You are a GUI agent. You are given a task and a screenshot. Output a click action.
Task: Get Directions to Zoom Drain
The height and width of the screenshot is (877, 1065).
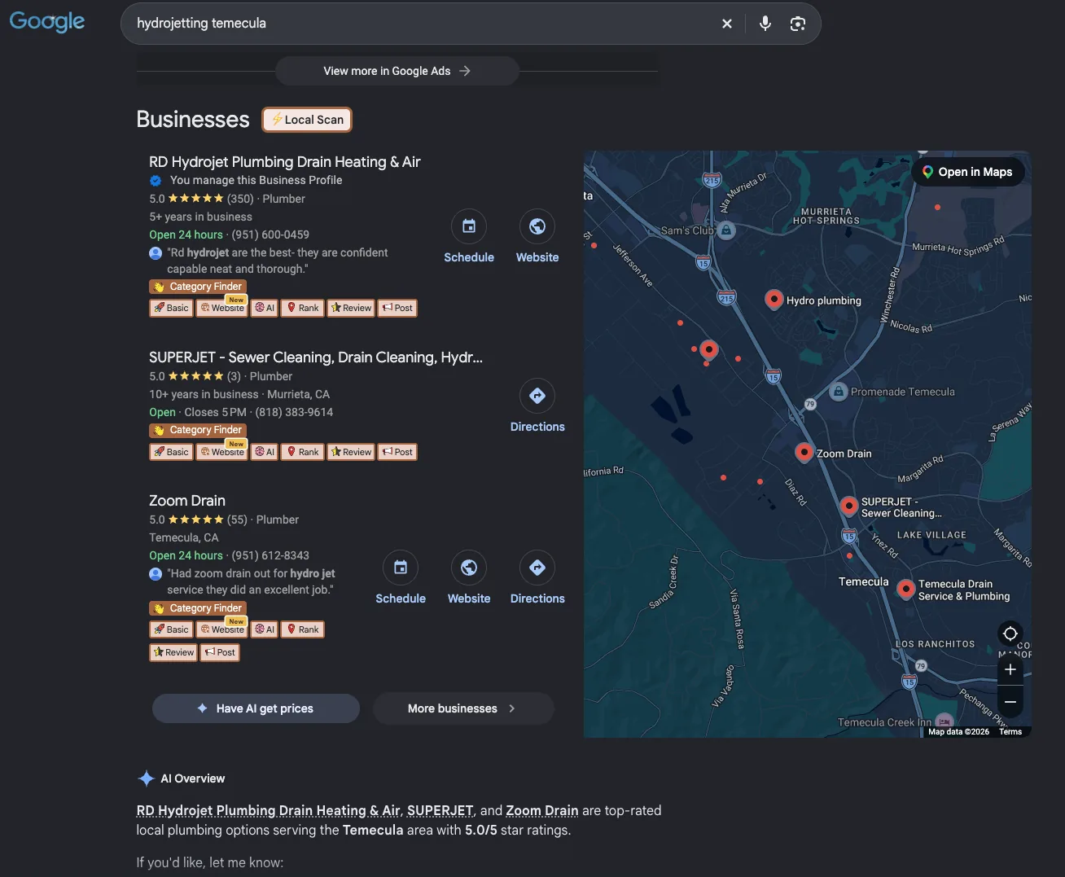click(537, 568)
